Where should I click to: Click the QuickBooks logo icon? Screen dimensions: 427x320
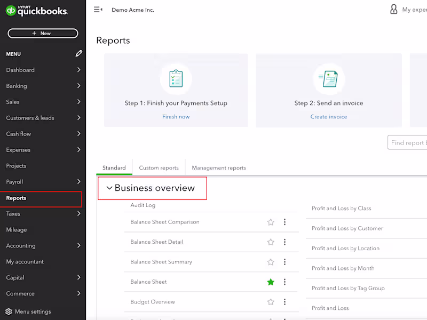point(11,11)
